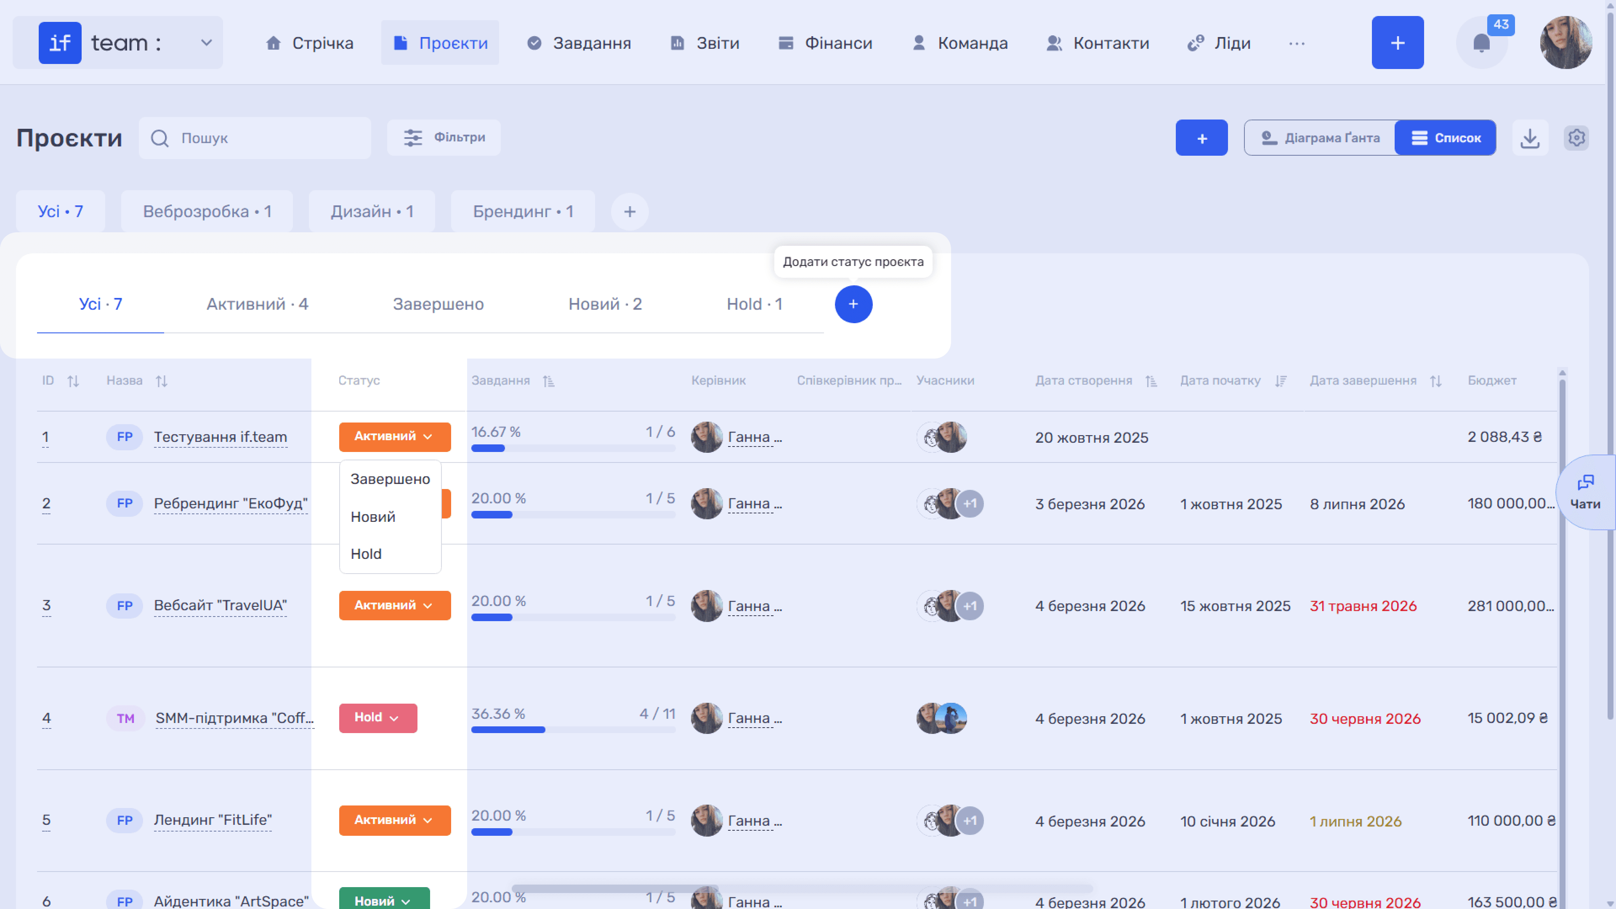The width and height of the screenshot is (1616, 909).
Task: Click the progress bar of Тестування if.team
Action: [x=573, y=448]
